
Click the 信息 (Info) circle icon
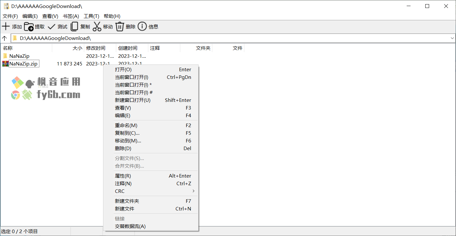[142, 27]
